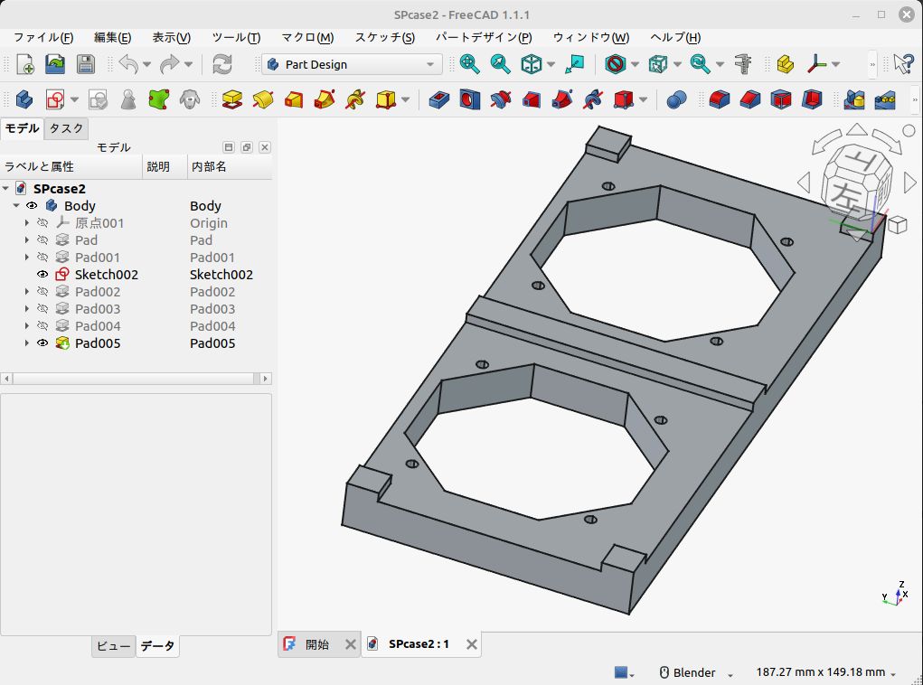Select the Hole tool

pos(470,99)
